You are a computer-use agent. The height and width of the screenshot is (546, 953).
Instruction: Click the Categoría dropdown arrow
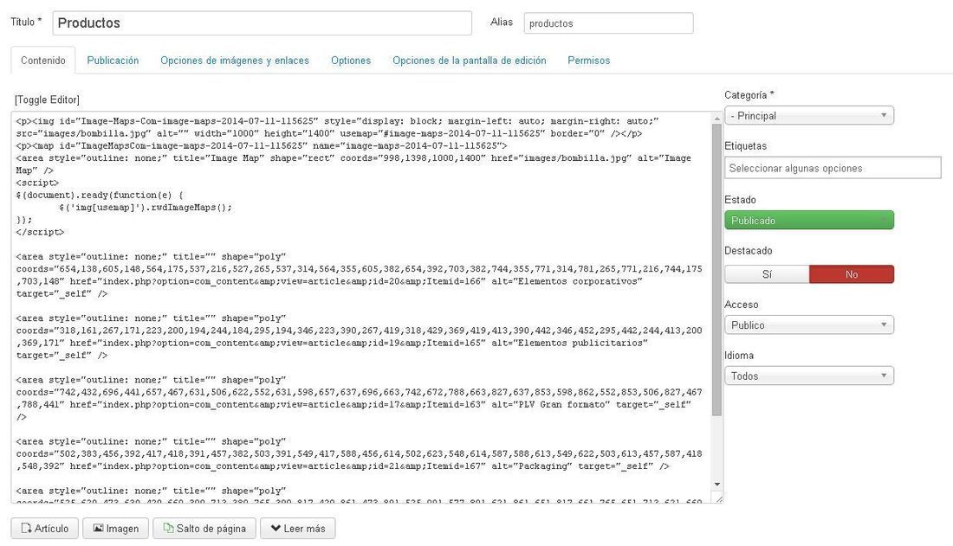pyautogui.click(x=884, y=115)
